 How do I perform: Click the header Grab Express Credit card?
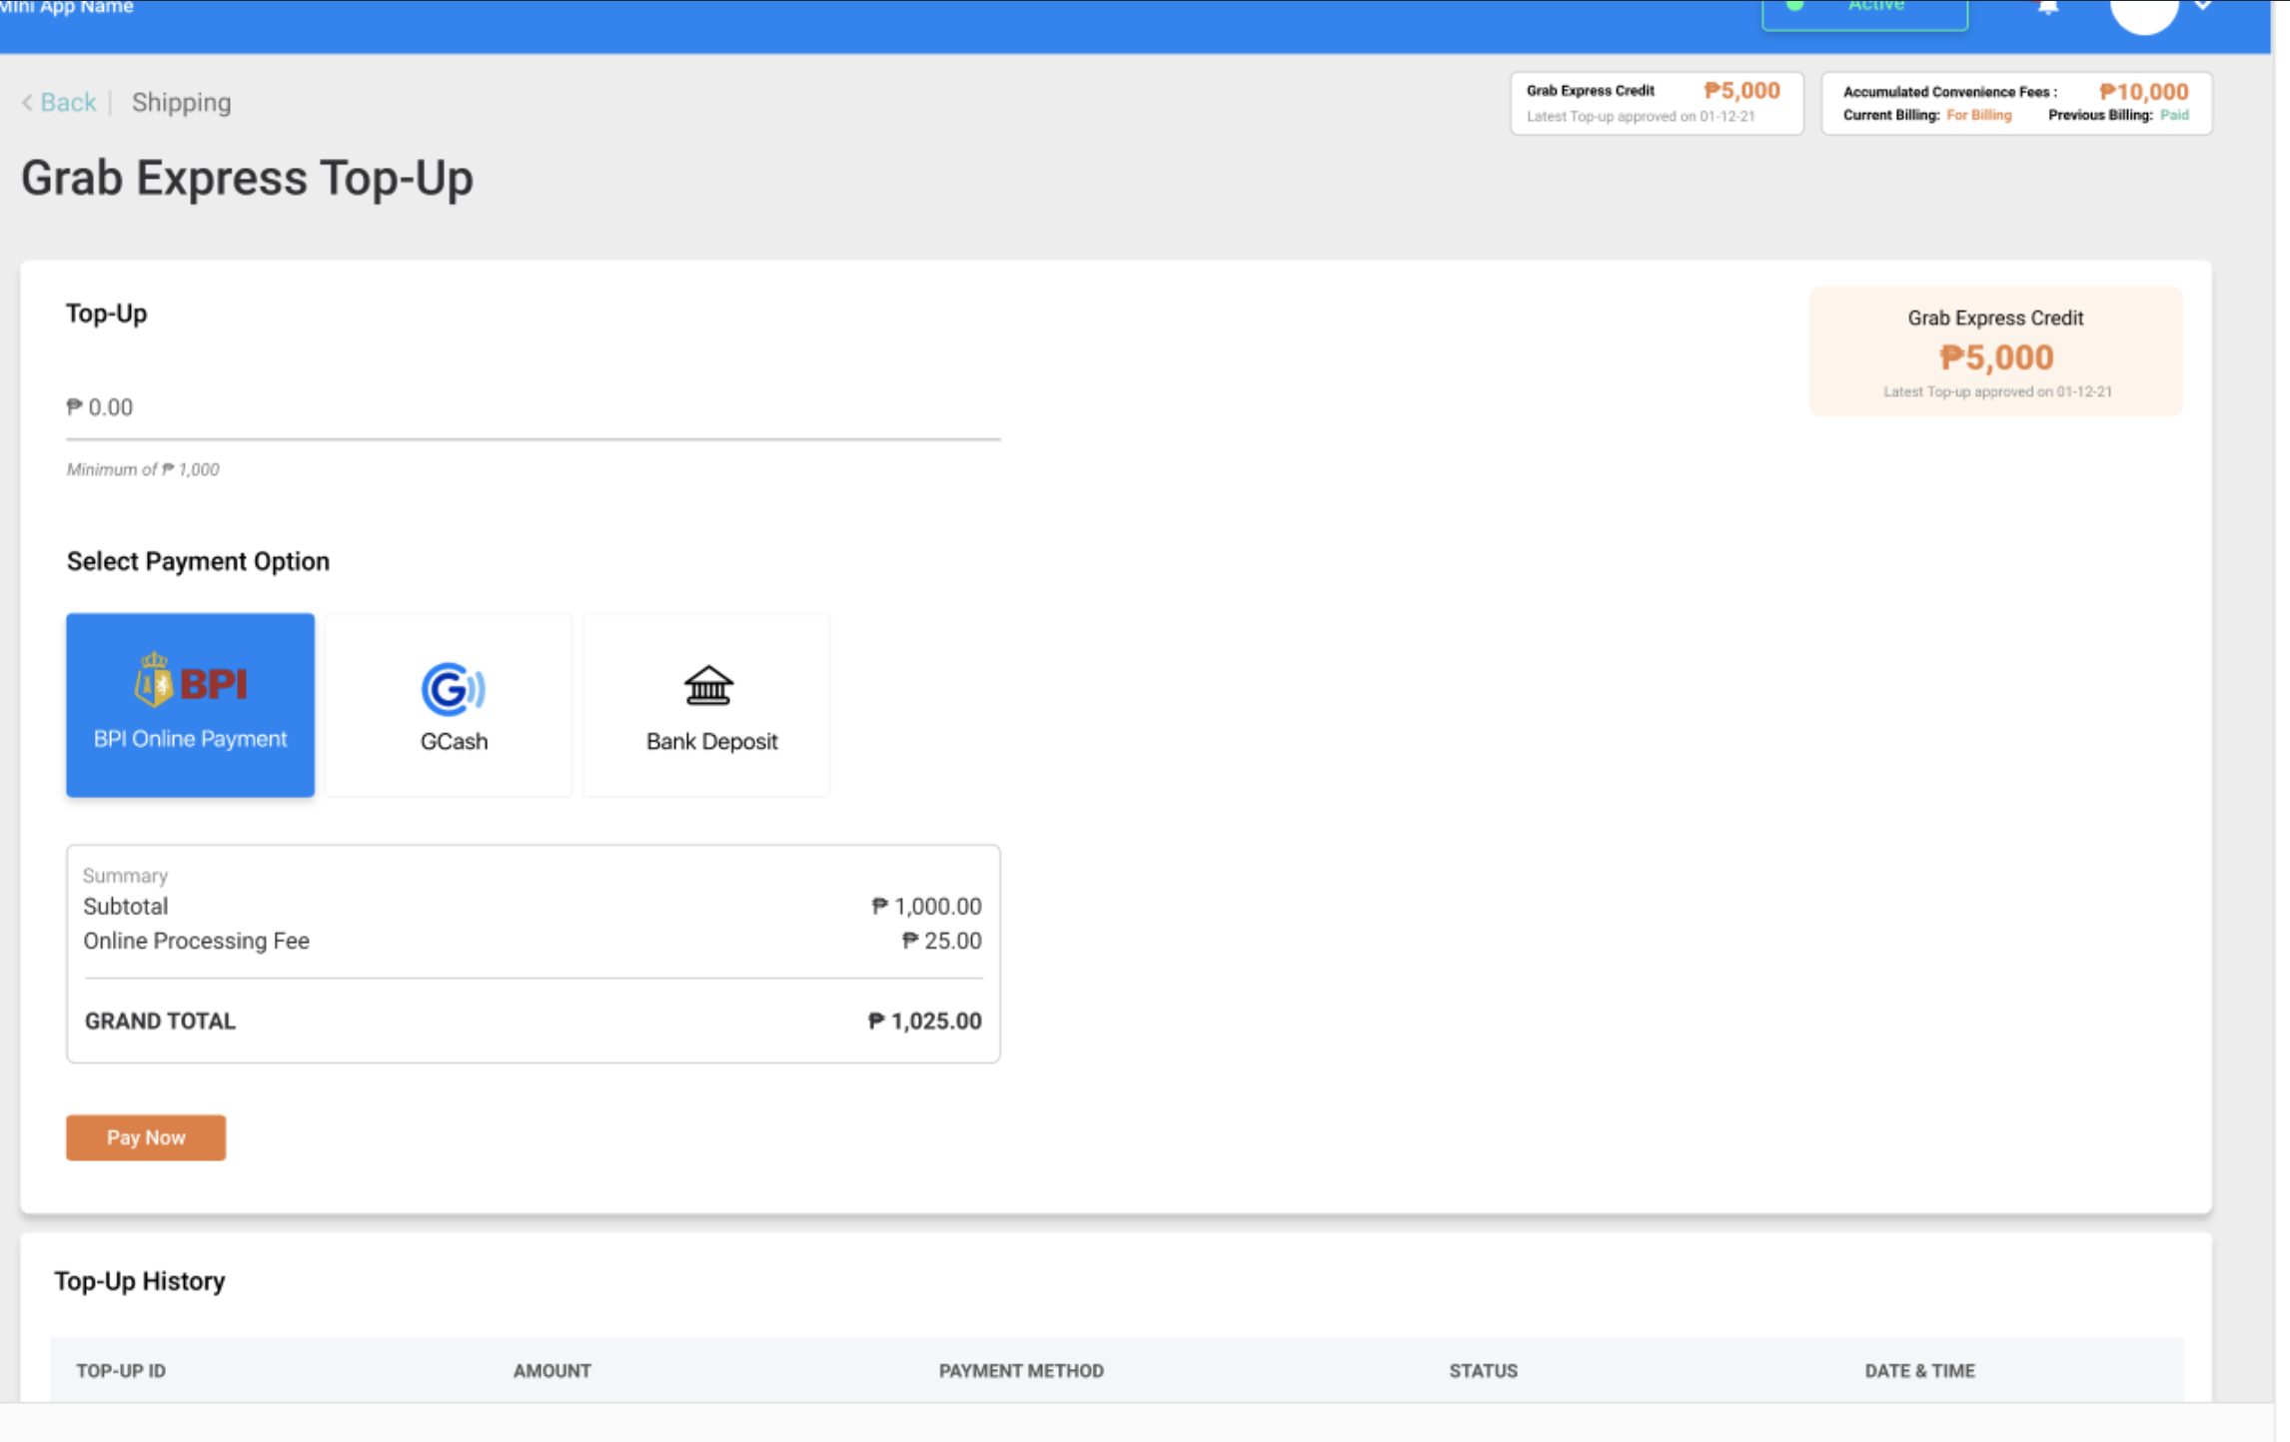1657,103
